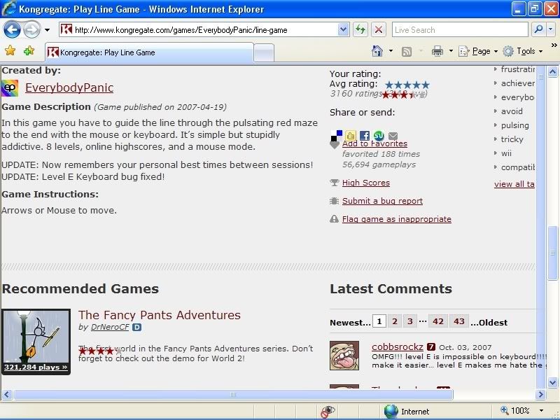Share the game on Facebook

coord(365,136)
